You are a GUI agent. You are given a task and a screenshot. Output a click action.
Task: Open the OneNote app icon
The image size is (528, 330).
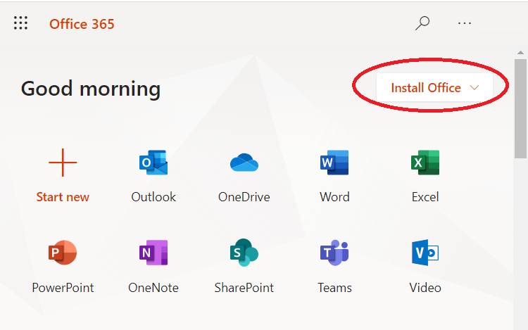[153, 253]
